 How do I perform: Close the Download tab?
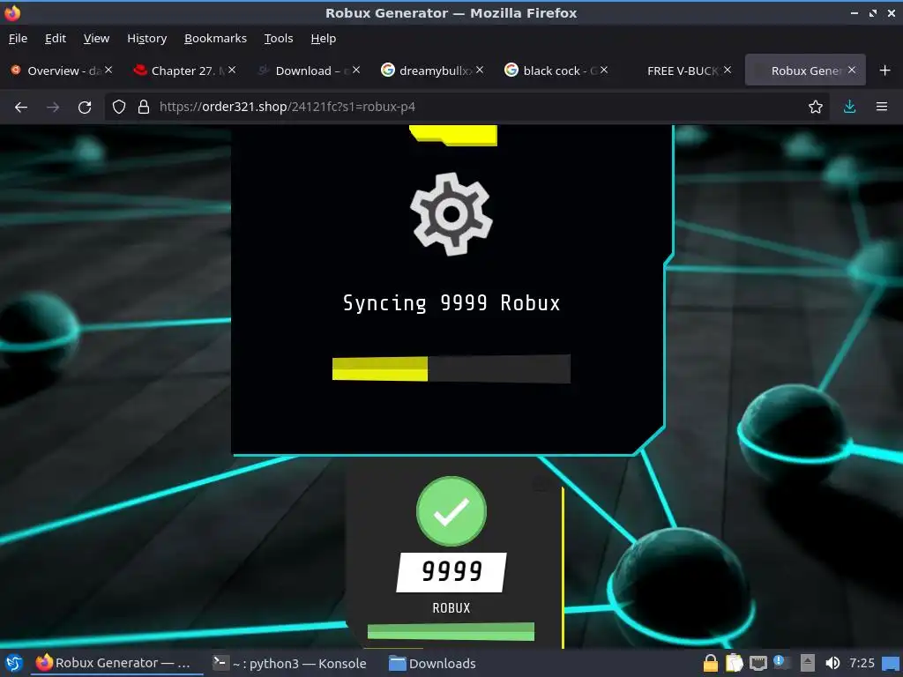point(356,70)
